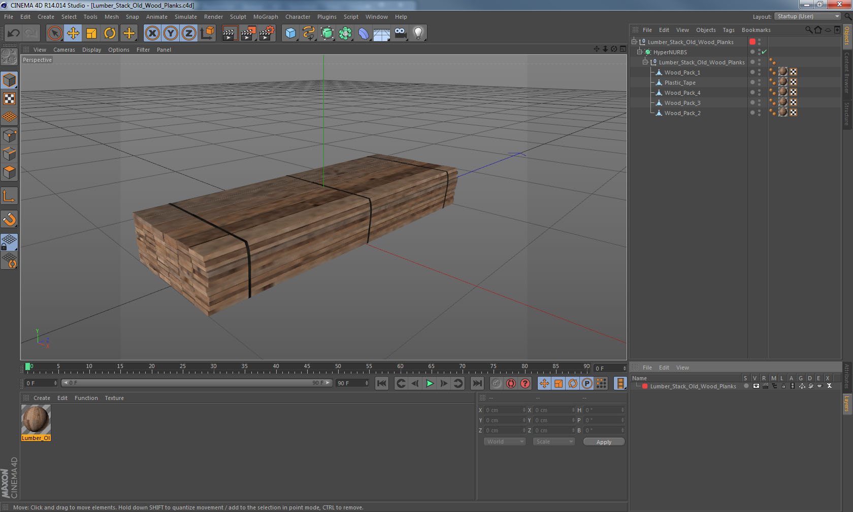Click the wood texture tag on Wood_Pack_1

coord(783,72)
